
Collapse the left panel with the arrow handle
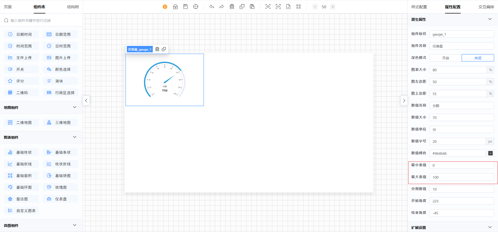pyautogui.click(x=86, y=101)
